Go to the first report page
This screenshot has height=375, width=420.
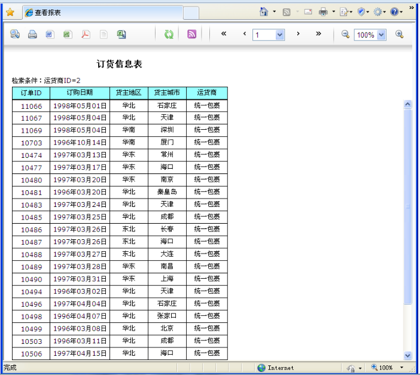(224, 33)
